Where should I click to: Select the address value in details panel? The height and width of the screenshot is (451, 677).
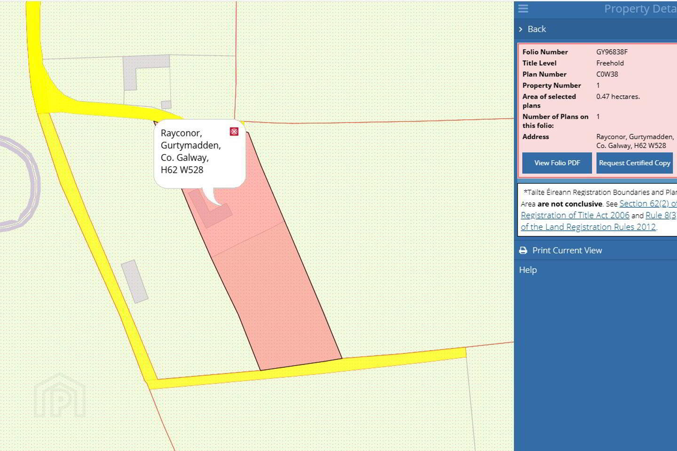click(635, 141)
